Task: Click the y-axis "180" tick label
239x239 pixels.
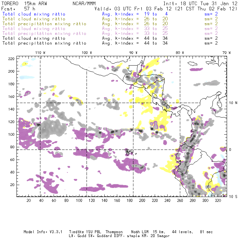Action: coord(11,84)
